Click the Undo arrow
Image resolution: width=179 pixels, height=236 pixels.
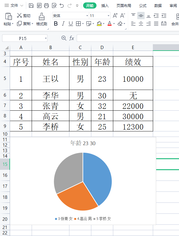click(x=61, y=5)
